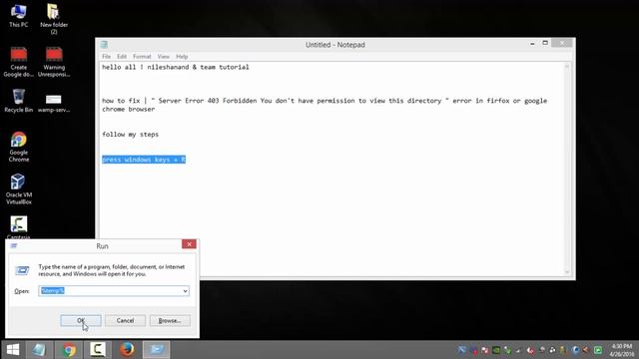The height and width of the screenshot is (359, 639).
Task: Click Browse... in the Run dialog
Action: click(170, 321)
